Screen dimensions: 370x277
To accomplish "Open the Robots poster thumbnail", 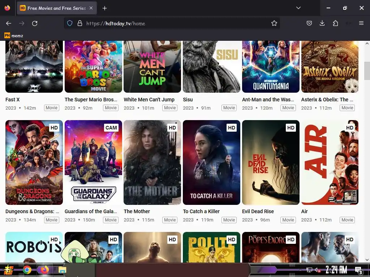I will pos(34,247).
